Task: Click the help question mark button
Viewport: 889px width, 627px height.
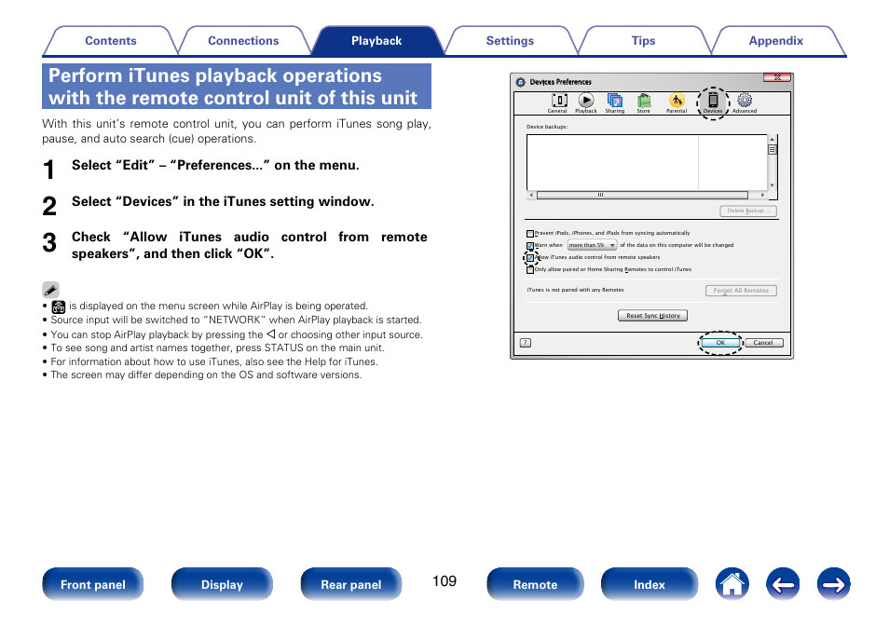Action: pyautogui.click(x=526, y=343)
